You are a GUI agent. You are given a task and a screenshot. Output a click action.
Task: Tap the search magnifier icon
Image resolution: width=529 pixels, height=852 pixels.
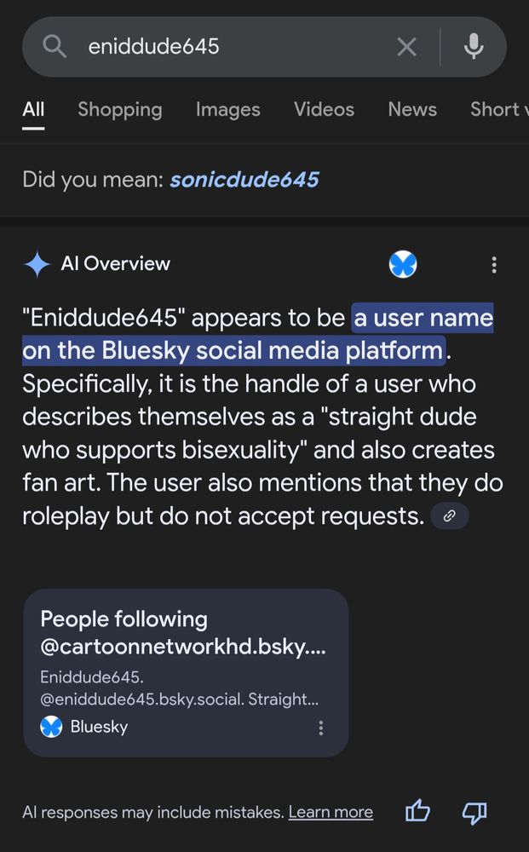[x=55, y=47]
